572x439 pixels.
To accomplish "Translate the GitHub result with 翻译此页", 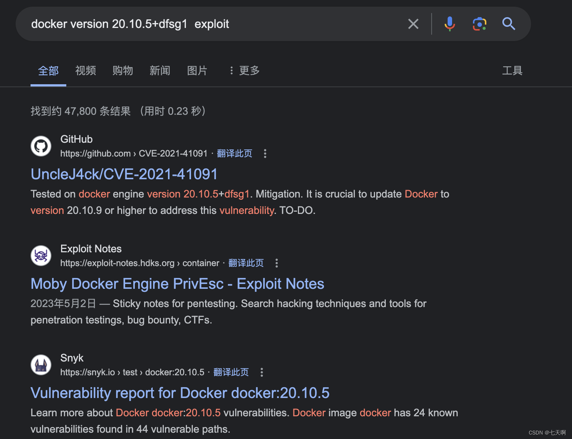I will [x=235, y=154].
